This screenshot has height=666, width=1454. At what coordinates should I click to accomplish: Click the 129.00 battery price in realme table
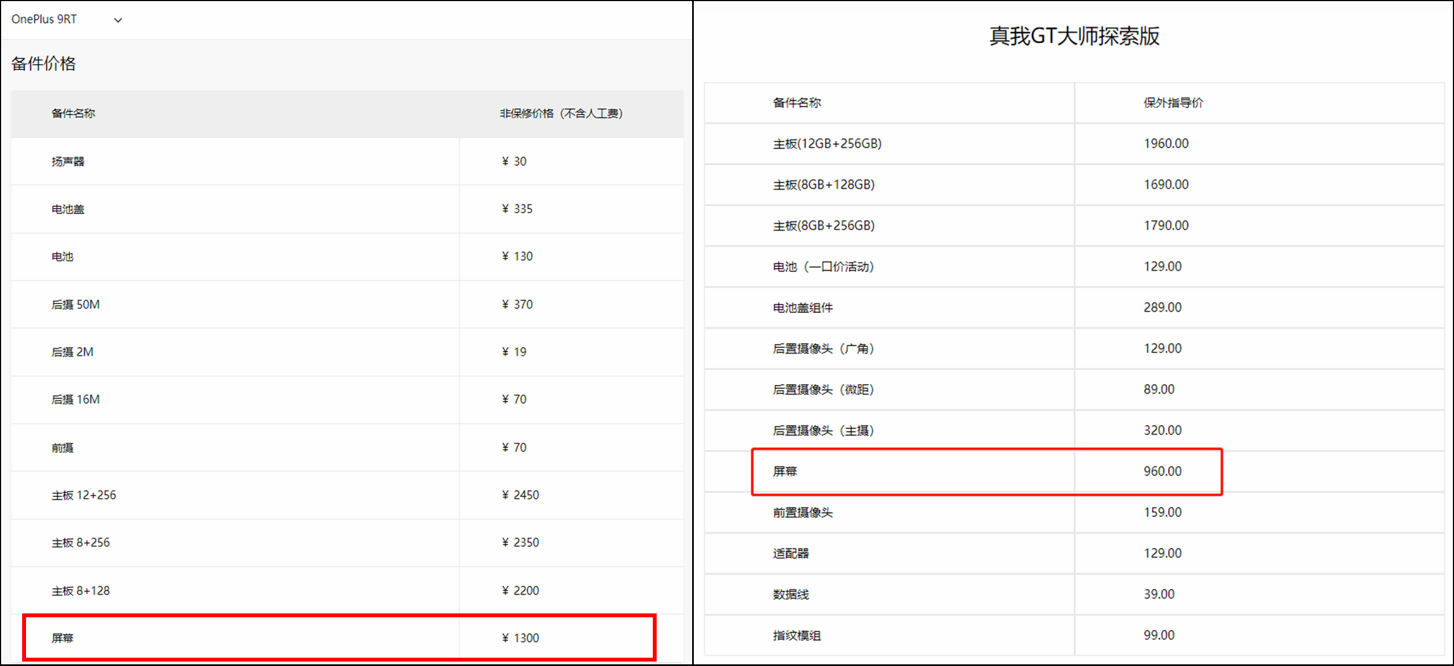[x=1163, y=266]
